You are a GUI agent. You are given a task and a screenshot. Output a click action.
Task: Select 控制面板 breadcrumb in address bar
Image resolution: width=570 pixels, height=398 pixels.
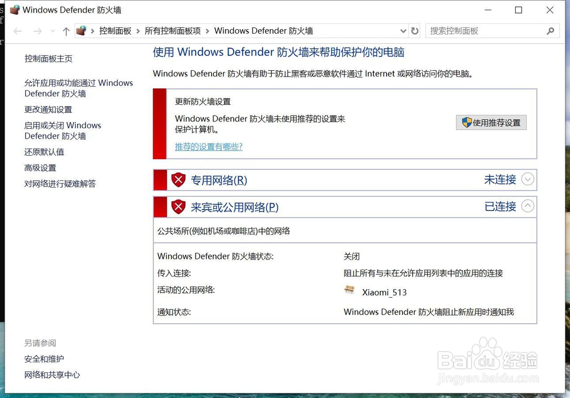click(x=115, y=31)
